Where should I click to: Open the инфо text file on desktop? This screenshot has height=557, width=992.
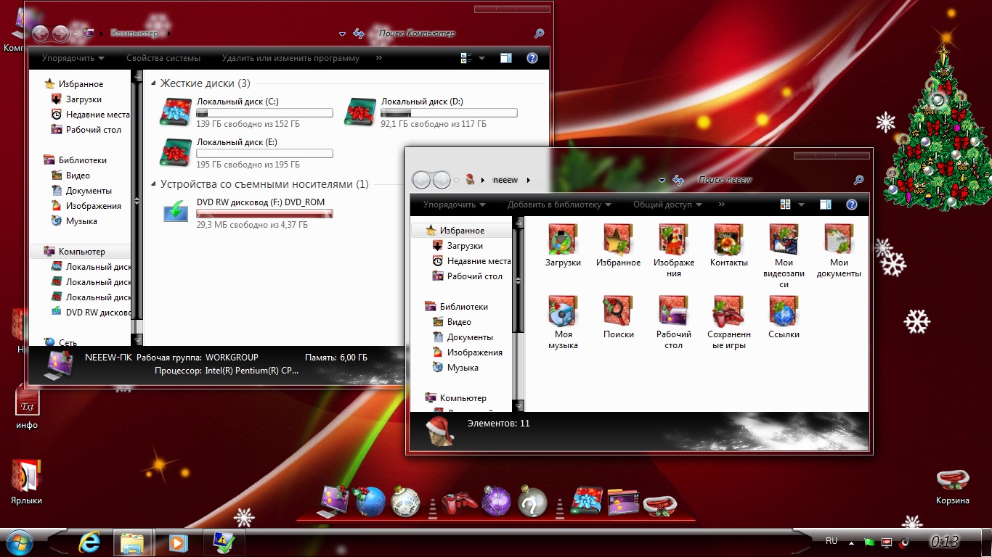(27, 408)
